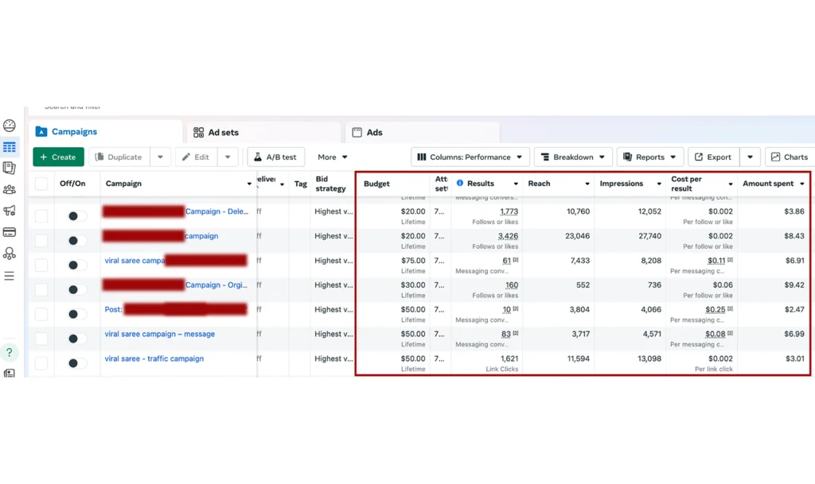Click the megaphone advertising icon in sidebar

[10, 211]
